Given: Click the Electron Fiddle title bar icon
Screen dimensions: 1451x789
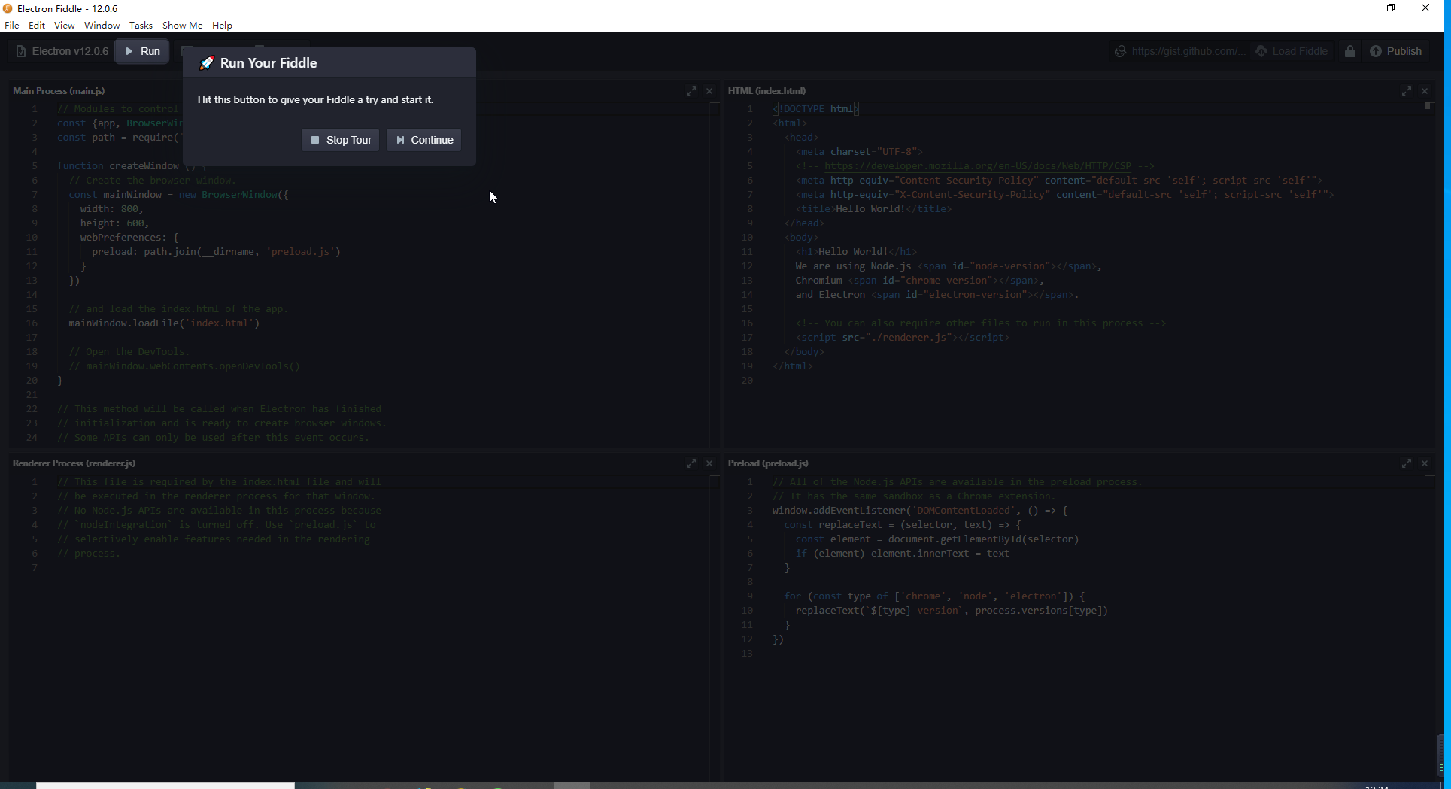Looking at the screenshot, I should (8, 8).
